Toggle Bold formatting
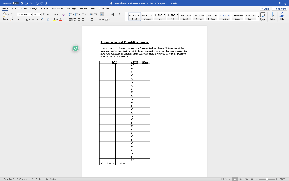Image resolution: width=289 pixels, height=181 pixels. (x=18, y=20)
